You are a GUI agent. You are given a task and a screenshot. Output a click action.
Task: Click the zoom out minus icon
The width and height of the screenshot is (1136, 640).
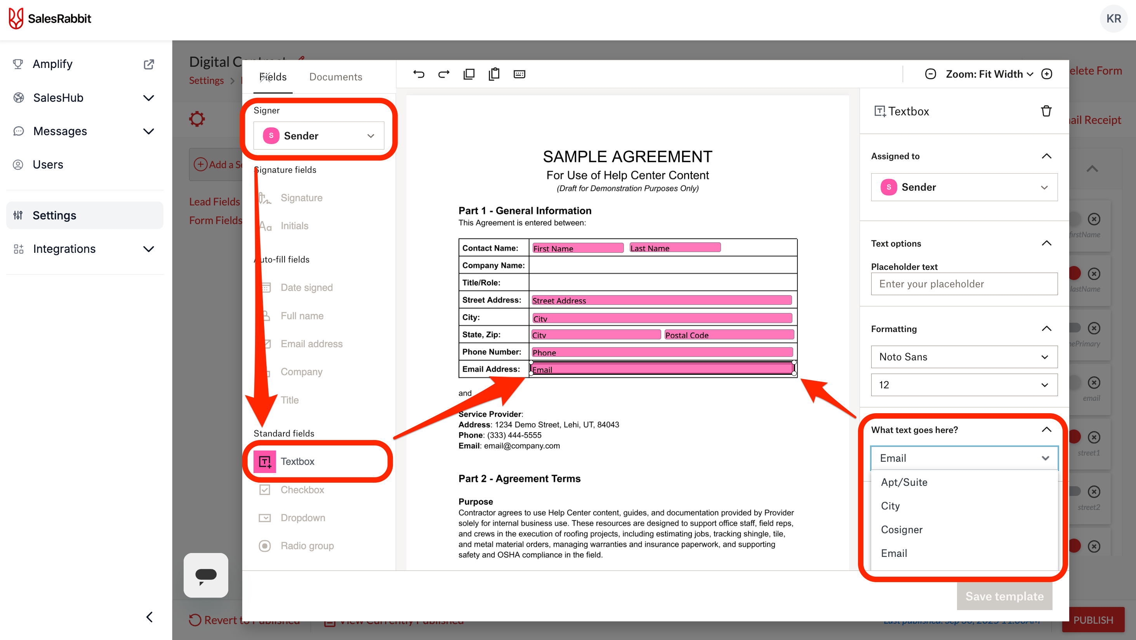[931, 74]
